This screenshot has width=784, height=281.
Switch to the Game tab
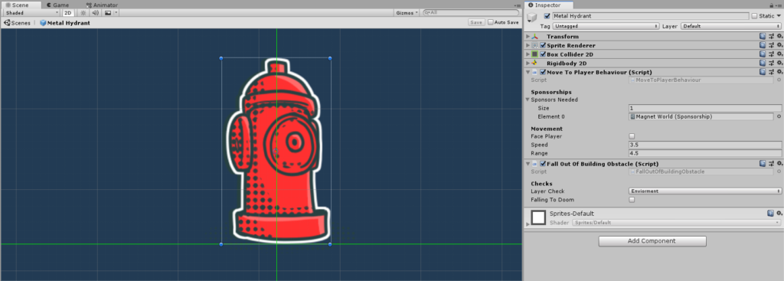point(57,5)
